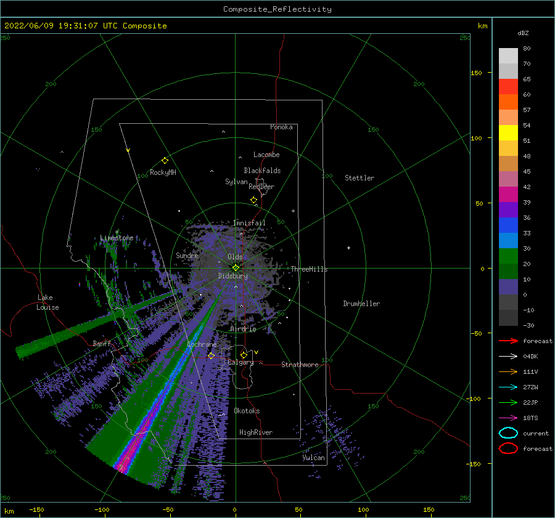Click the Calgary city label
The width and height of the screenshot is (555, 518).
click(x=240, y=362)
